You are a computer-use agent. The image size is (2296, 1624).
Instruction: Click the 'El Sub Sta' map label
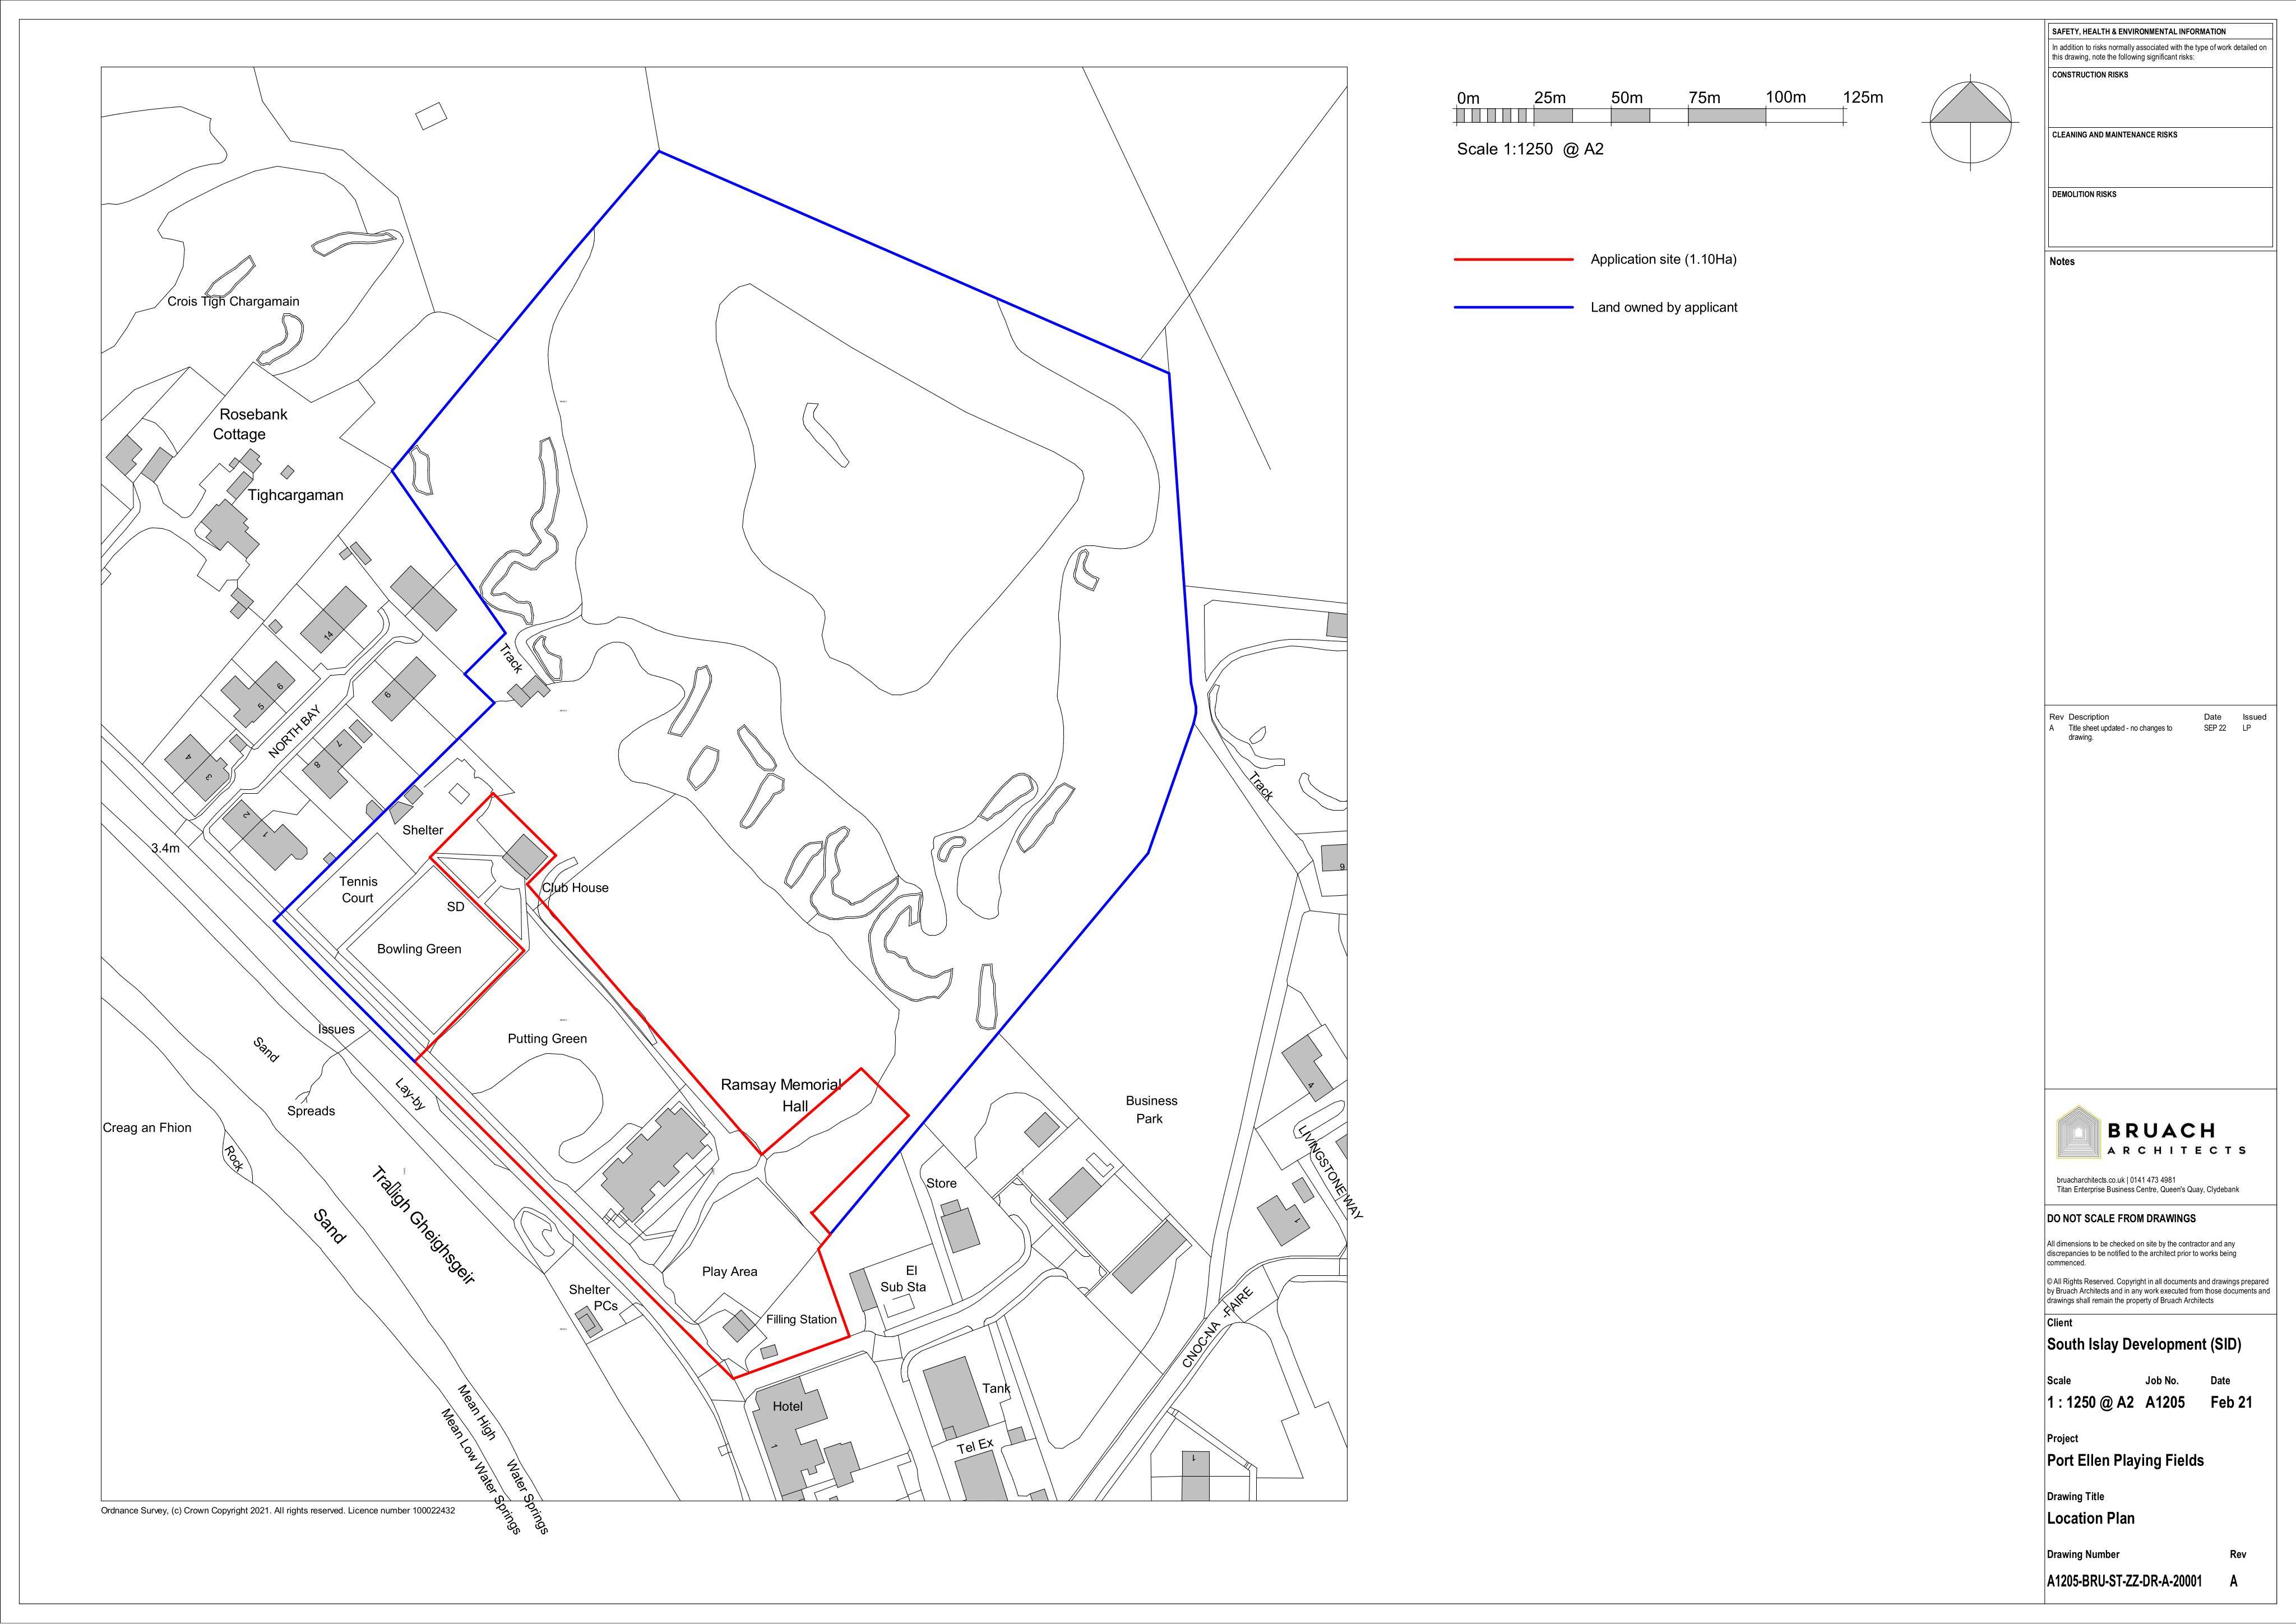pos(904,1279)
